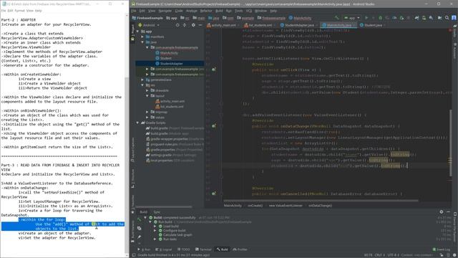This screenshot has height=258, width=458.
Task: Switch to the StudentAdapter.java editor tab
Action: tap(297, 25)
